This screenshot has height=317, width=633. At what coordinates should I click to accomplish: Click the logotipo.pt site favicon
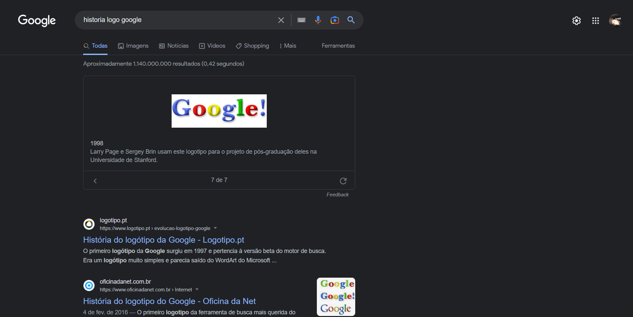pyautogui.click(x=89, y=224)
